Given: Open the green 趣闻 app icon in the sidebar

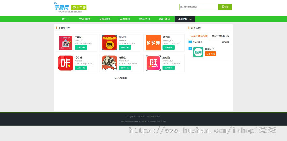Looking at the screenshot, I should (198, 52).
